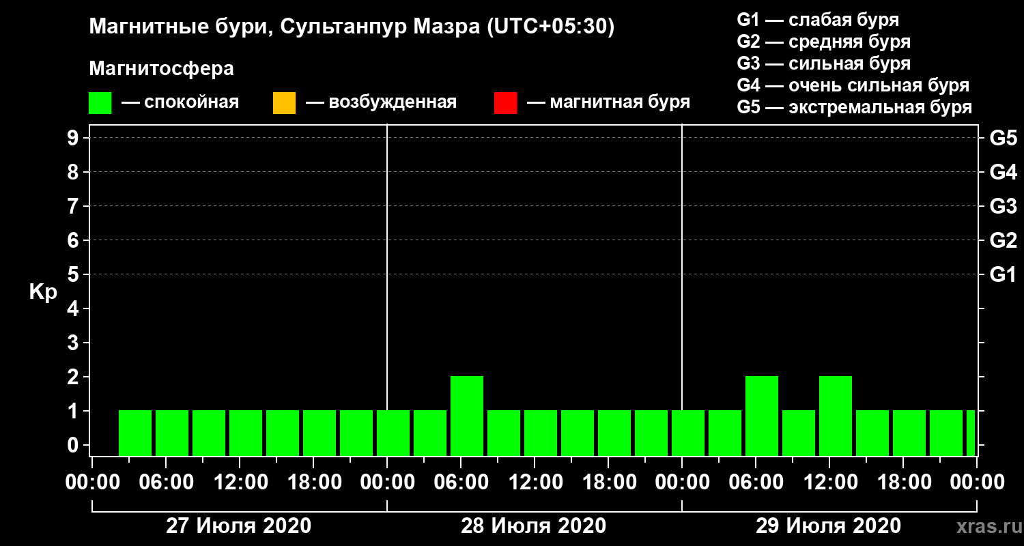
Task: Click the '06:00' time label under 27 Июля
Action: click(167, 483)
